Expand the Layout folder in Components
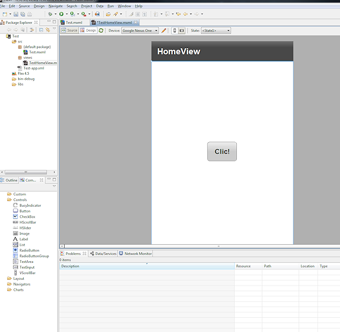 coord(19,279)
